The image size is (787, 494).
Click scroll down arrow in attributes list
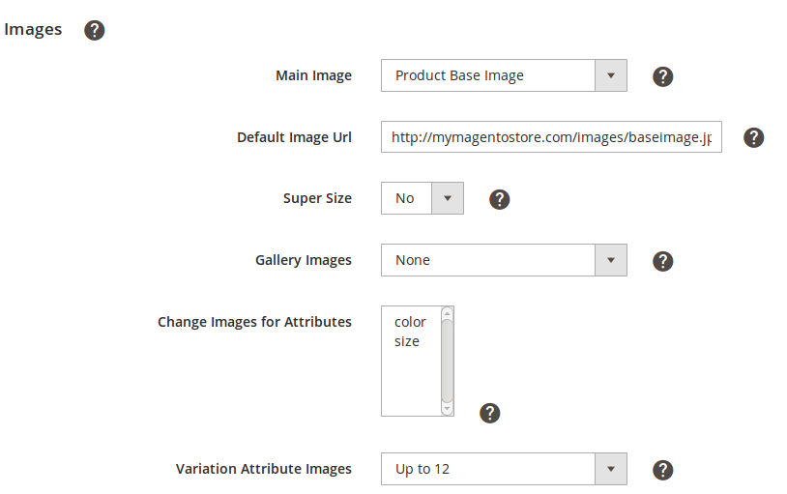(447, 409)
